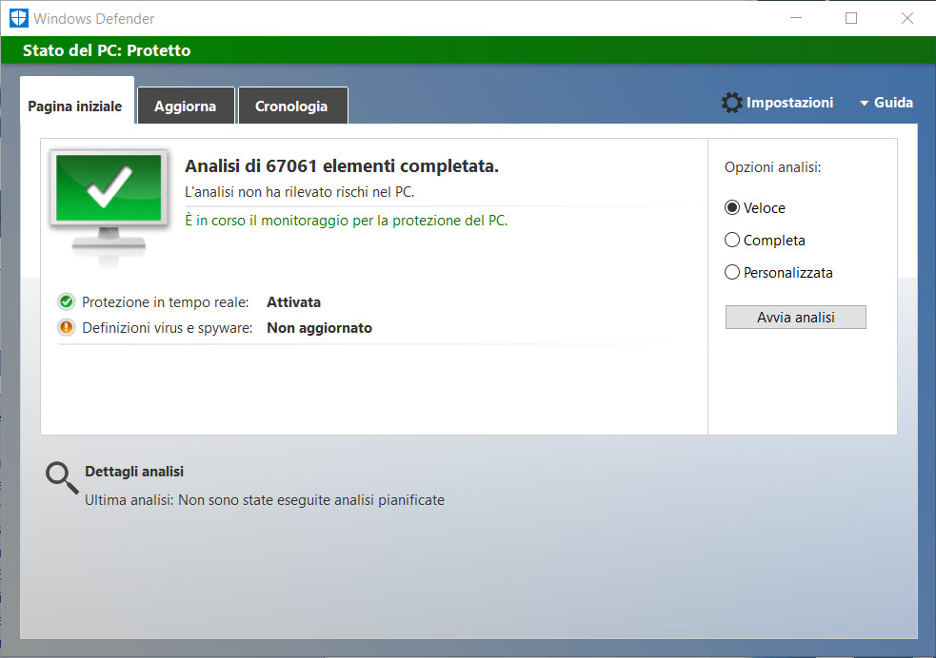The width and height of the screenshot is (936, 658).
Task: Click 'Stato del PC: Protetto' status bar text
Action: pyautogui.click(x=107, y=50)
